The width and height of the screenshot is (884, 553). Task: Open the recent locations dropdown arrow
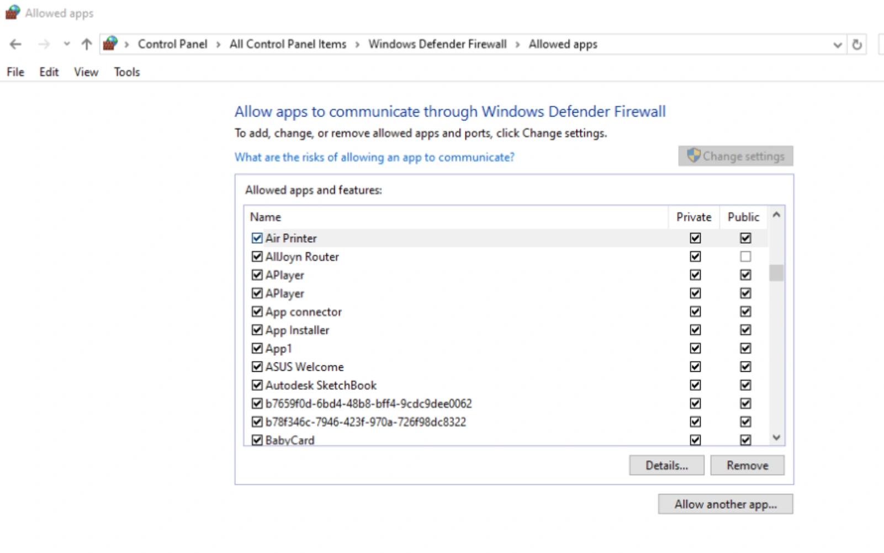coord(67,44)
